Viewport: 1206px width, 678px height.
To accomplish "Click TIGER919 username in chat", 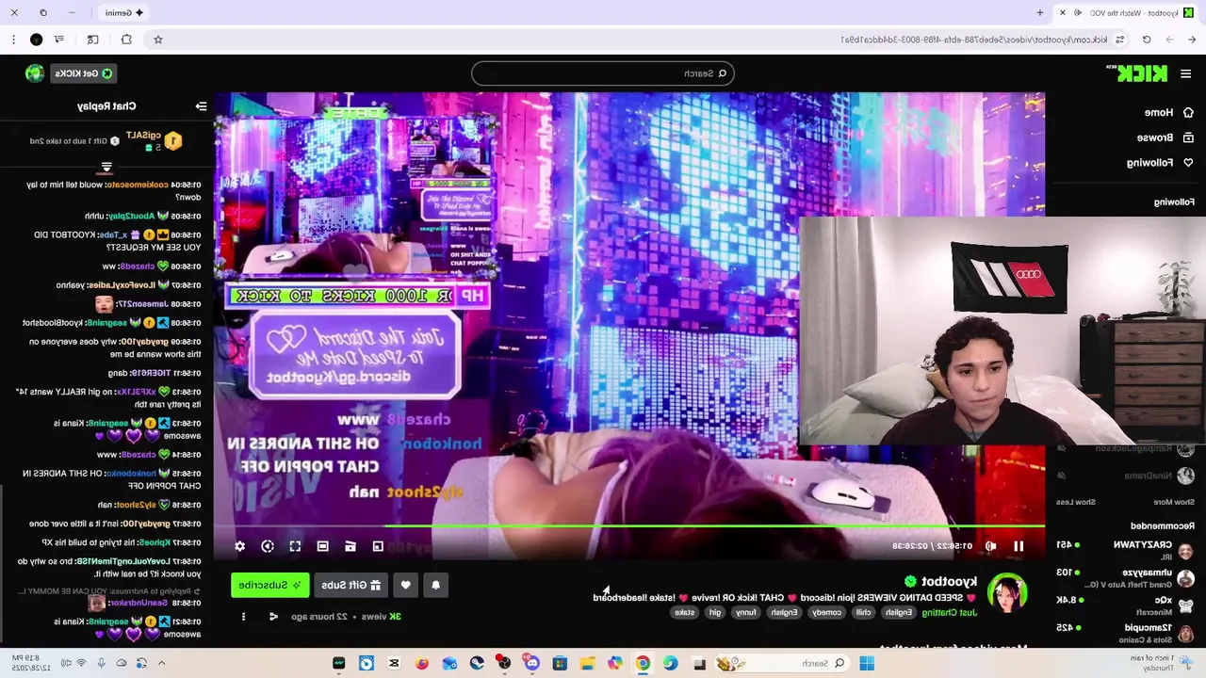I will click(x=150, y=373).
